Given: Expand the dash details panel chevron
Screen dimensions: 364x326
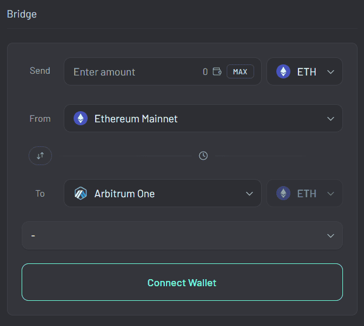Looking at the screenshot, I should pos(331,236).
